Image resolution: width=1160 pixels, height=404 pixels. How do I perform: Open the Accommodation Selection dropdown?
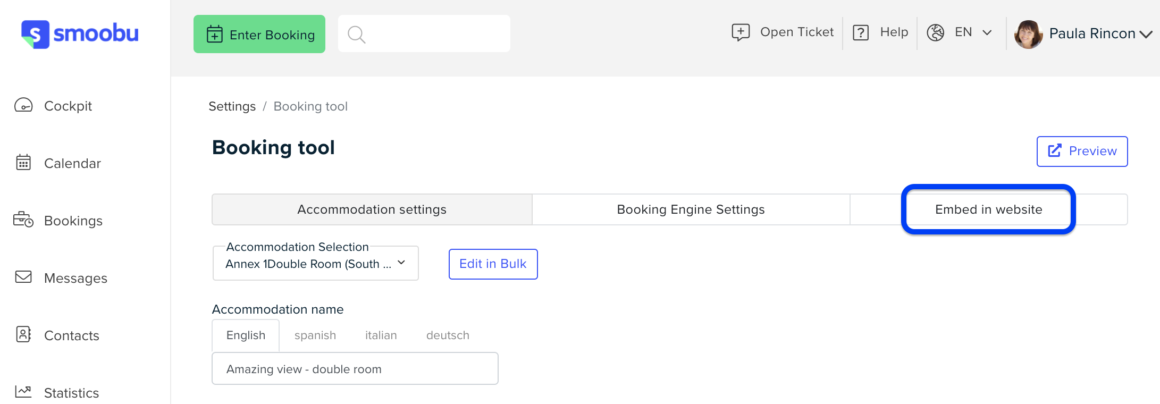point(316,263)
